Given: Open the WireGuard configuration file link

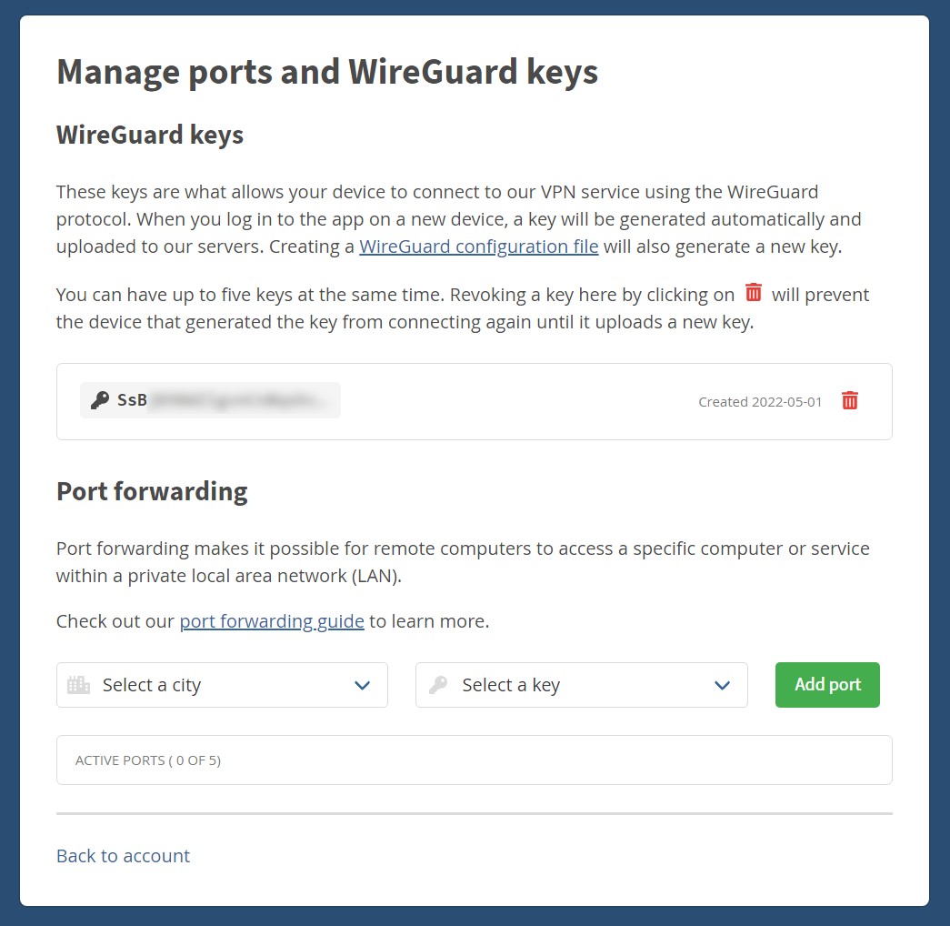Looking at the screenshot, I should coord(478,247).
